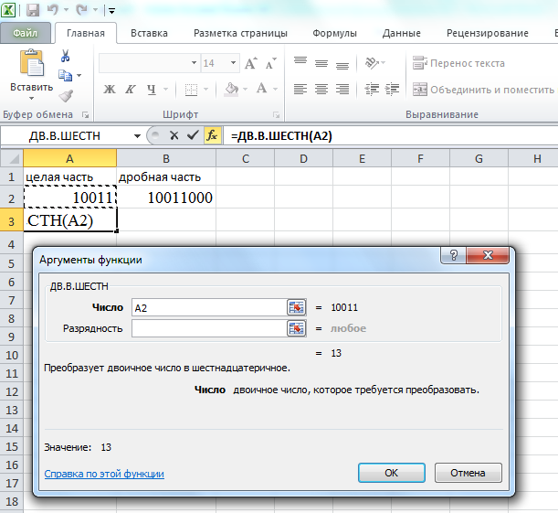Image resolution: width=558 pixels, height=513 pixels.
Task: Confirm formula entry with checkmark icon
Action: pyautogui.click(x=192, y=135)
